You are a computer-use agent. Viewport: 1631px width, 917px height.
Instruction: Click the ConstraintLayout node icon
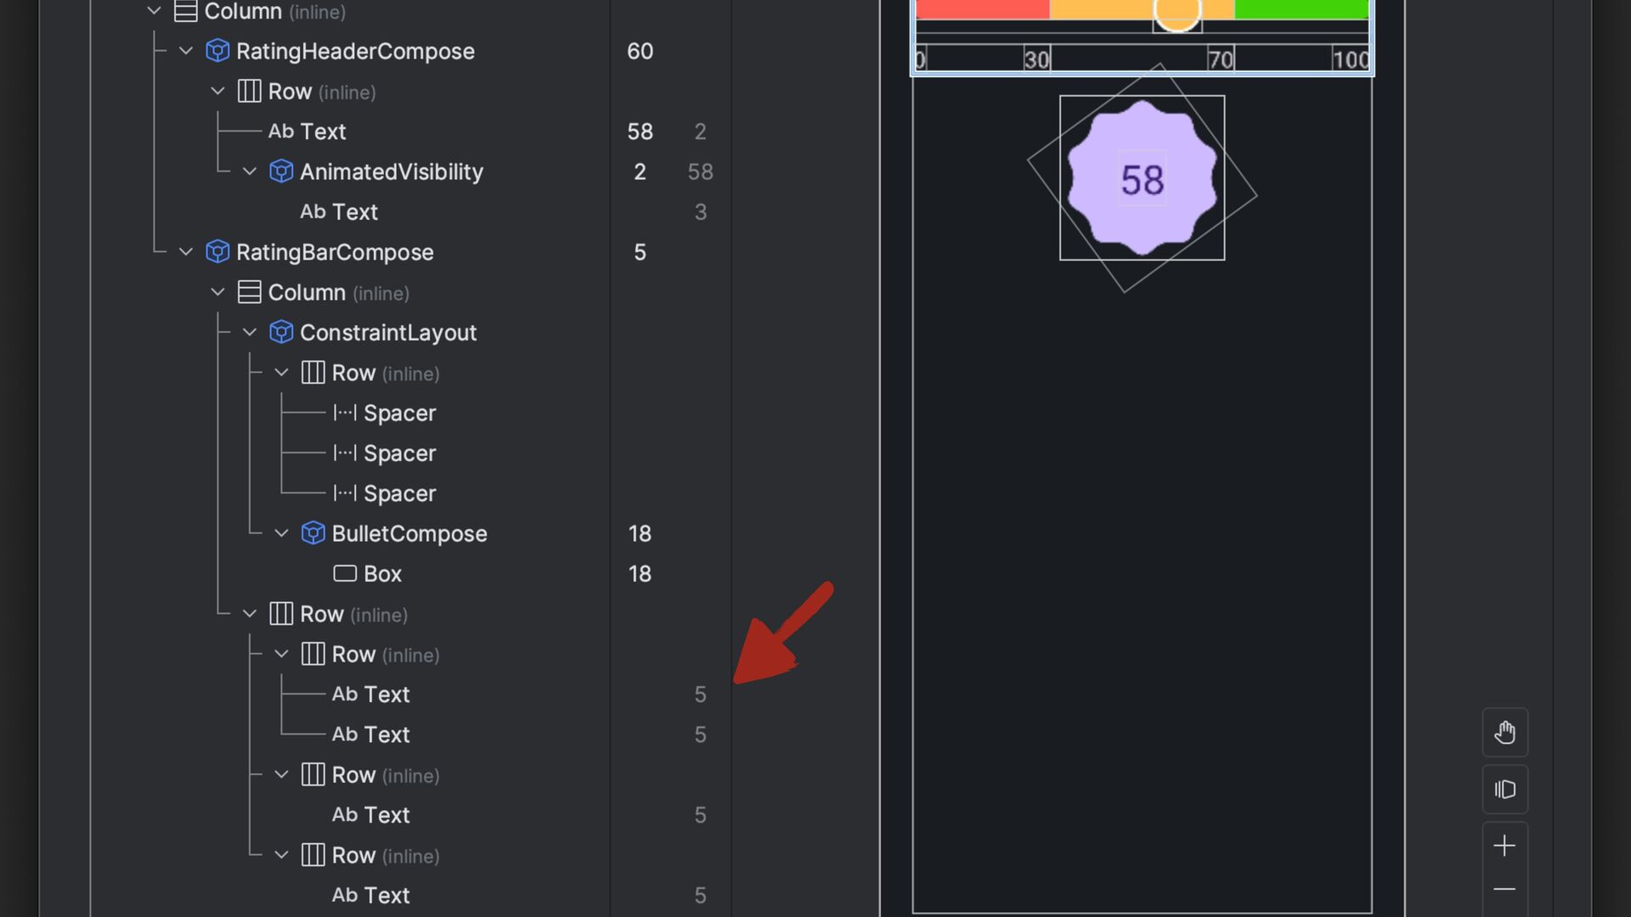click(x=281, y=332)
